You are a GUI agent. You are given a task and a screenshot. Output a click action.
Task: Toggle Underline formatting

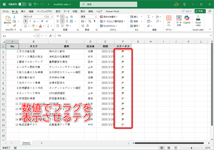click(34, 21)
